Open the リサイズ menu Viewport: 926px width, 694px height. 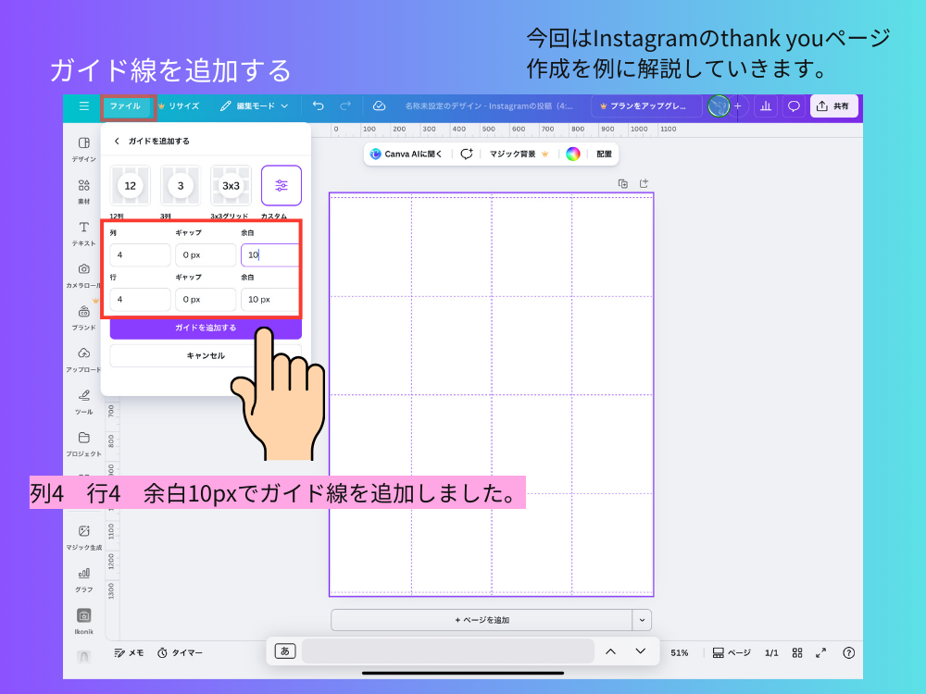pyautogui.click(x=181, y=105)
